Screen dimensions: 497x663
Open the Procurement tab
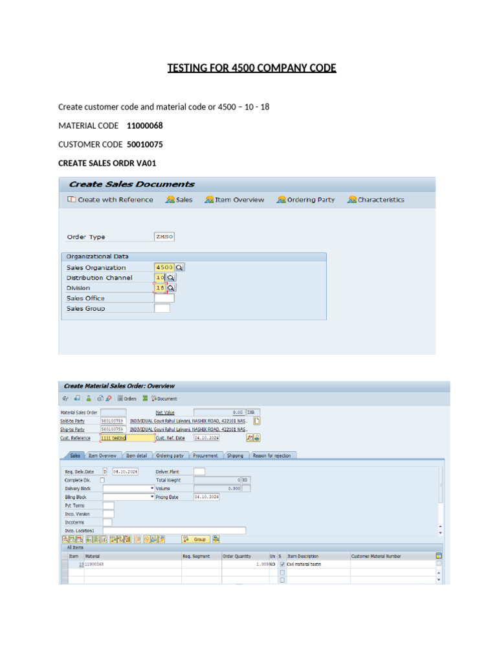(x=205, y=455)
